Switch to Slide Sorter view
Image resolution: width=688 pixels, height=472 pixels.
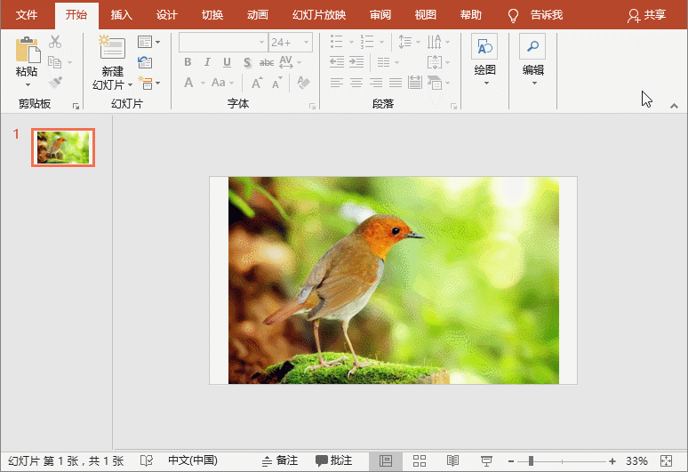[420, 460]
